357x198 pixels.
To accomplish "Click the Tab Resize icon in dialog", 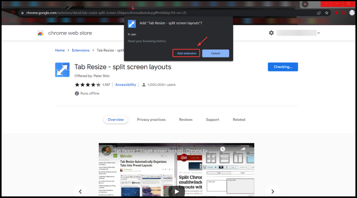I will [132, 24].
